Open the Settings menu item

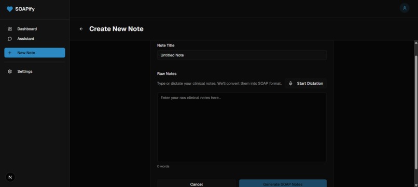click(35, 71)
